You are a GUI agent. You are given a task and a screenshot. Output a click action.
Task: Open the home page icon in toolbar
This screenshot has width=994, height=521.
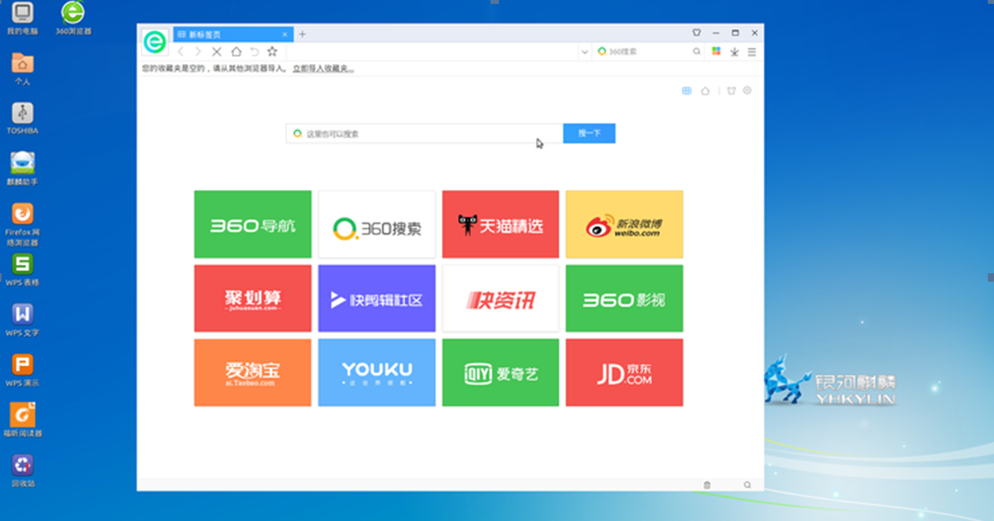click(x=236, y=52)
